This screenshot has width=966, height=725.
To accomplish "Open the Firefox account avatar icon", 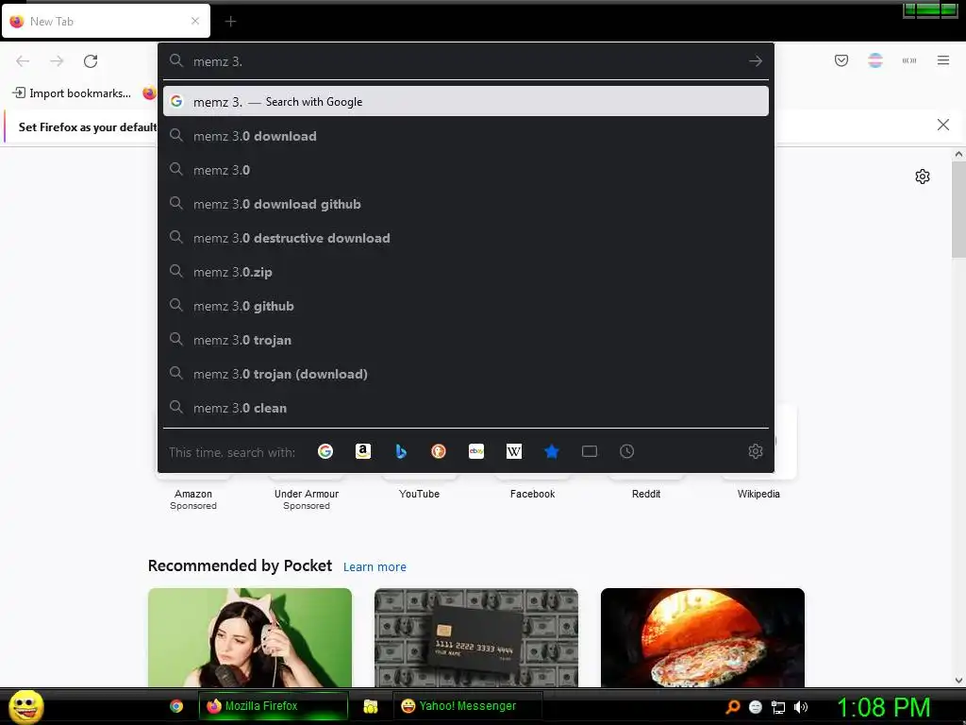I will click(875, 60).
